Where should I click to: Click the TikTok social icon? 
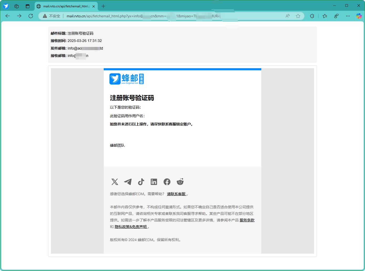[141, 182]
